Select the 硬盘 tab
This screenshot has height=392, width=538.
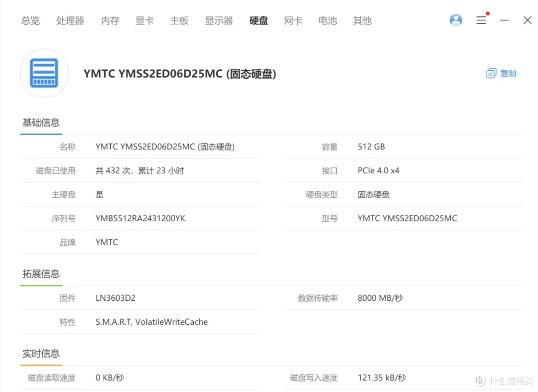(x=259, y=20)
